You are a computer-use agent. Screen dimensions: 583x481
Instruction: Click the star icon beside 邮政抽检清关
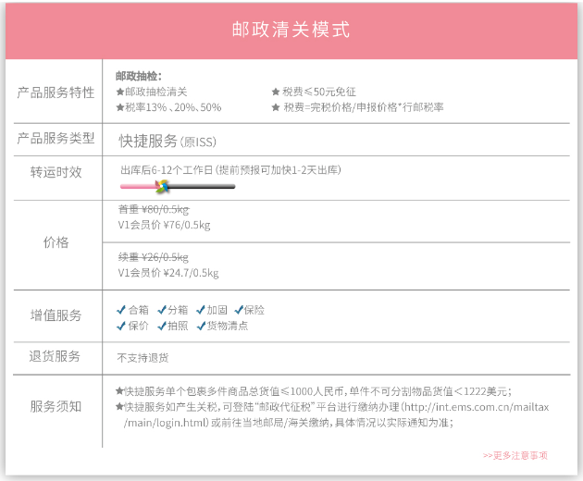119,92
